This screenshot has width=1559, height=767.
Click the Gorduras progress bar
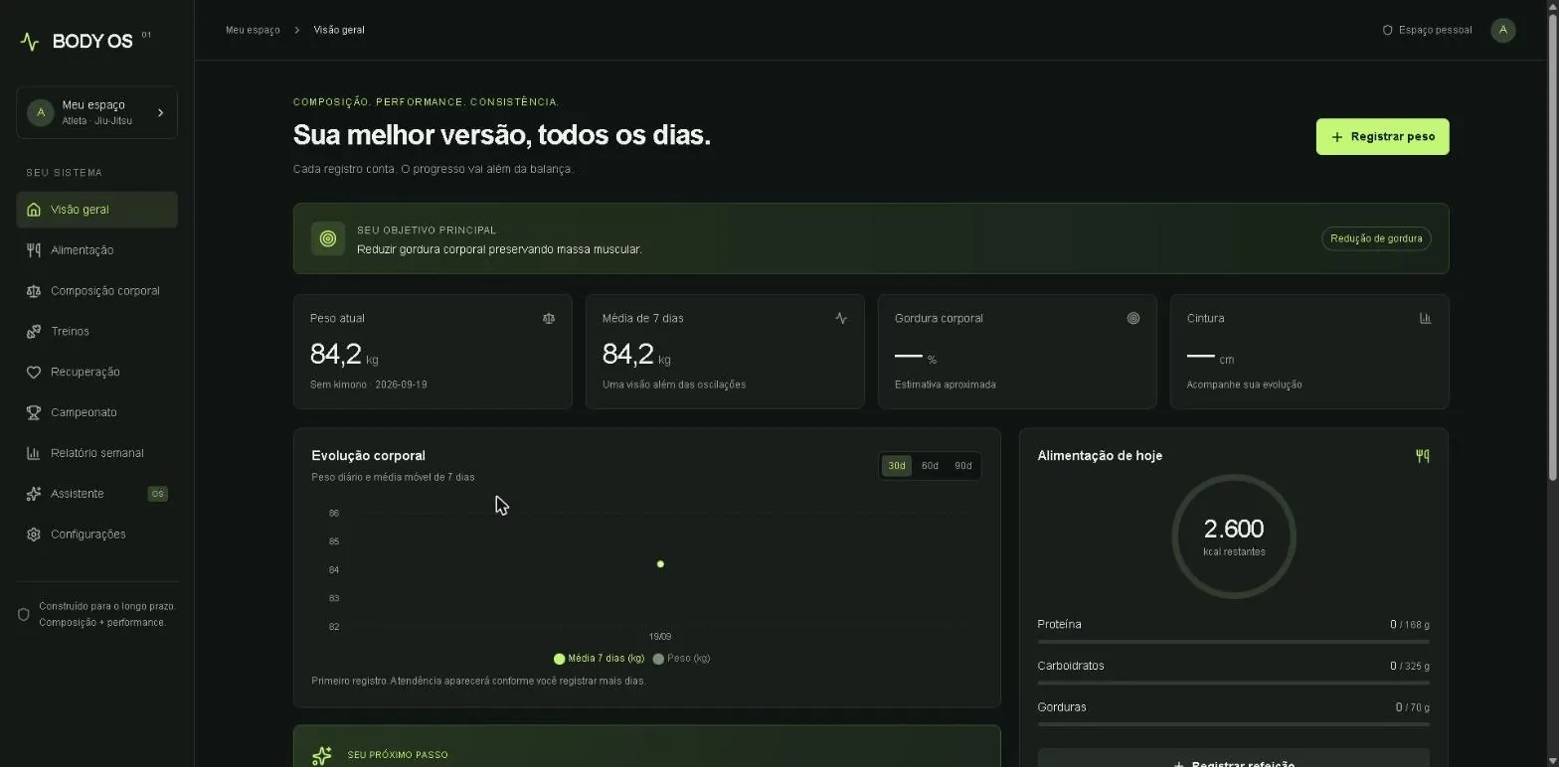click(1234, 724)
